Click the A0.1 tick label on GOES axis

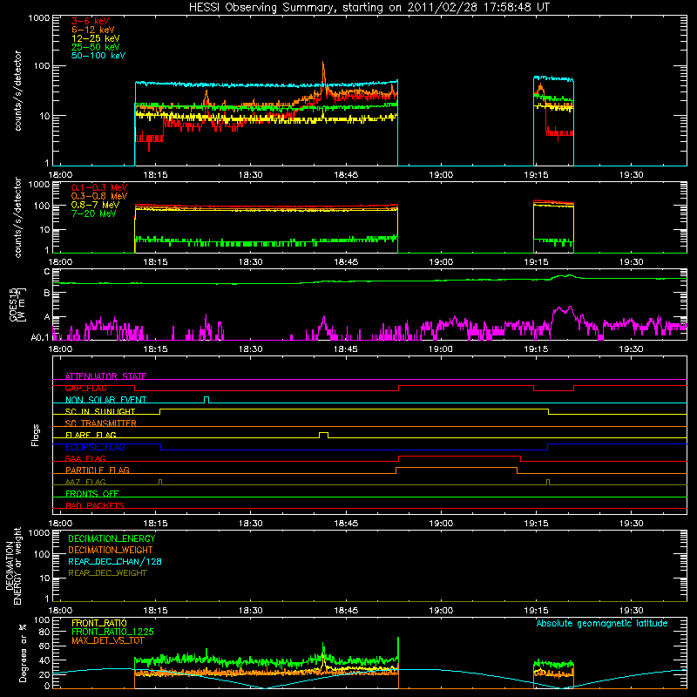[x=40, y=338]
